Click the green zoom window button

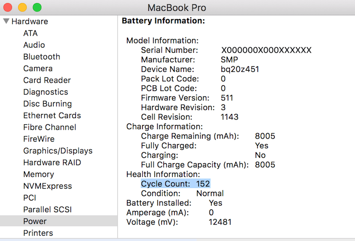37,7
